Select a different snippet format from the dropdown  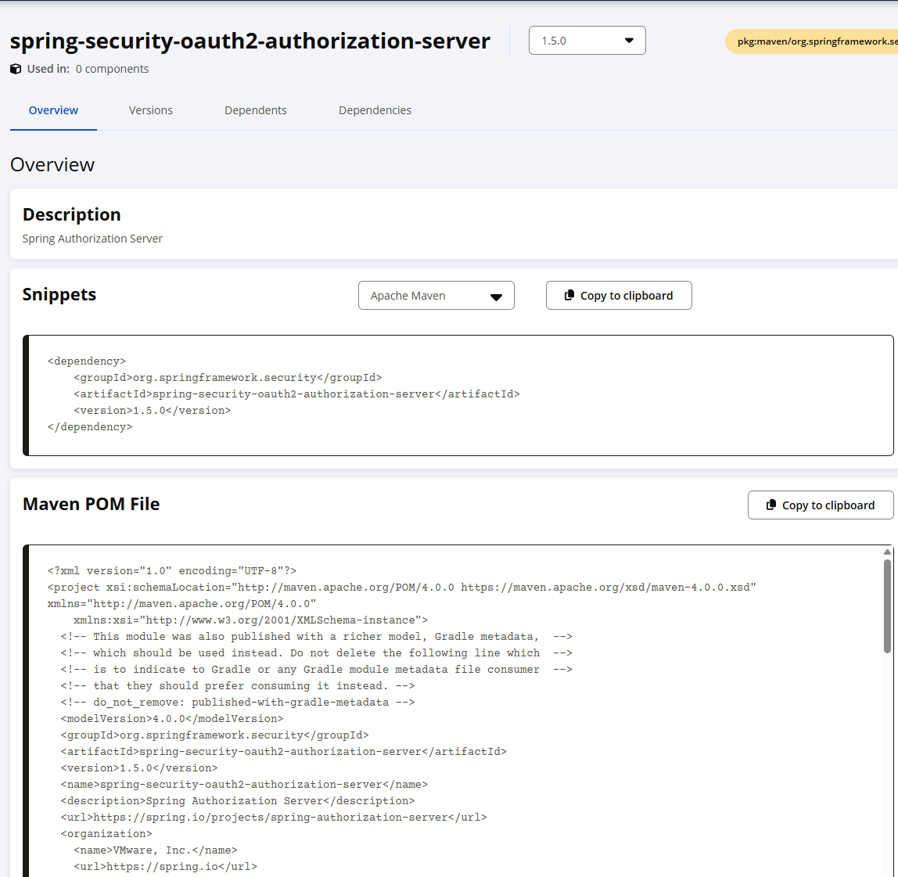(x=436, y=295)
